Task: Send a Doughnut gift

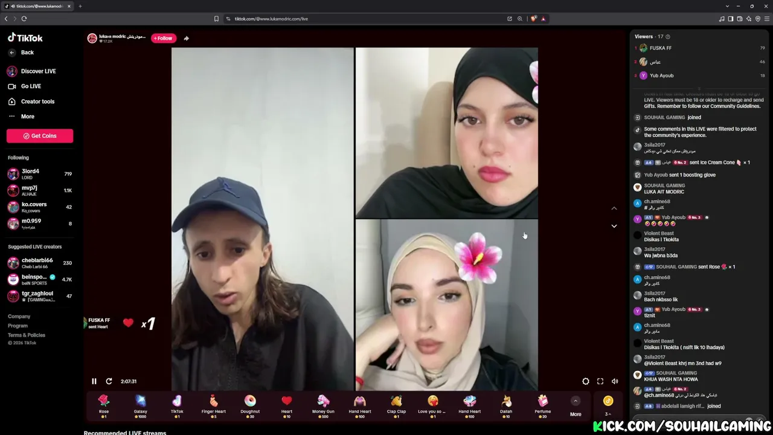Action: (x=250, y=405)
